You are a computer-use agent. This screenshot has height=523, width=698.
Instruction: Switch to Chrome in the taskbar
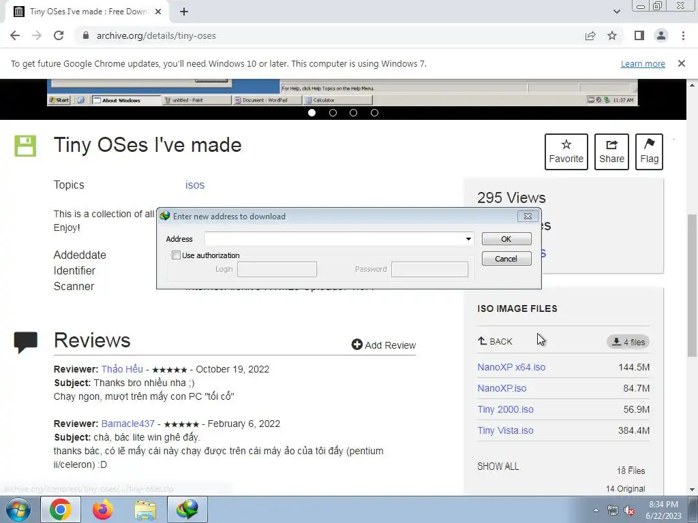coord(61,509)
